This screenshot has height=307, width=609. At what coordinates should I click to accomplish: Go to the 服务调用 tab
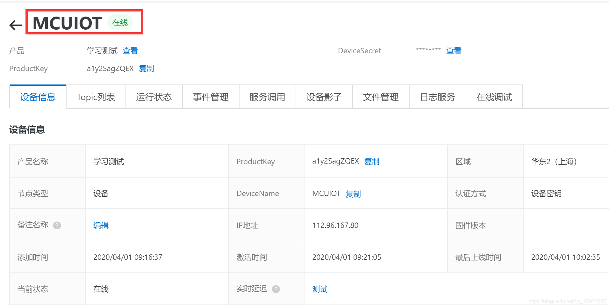(x=267, y=97)
